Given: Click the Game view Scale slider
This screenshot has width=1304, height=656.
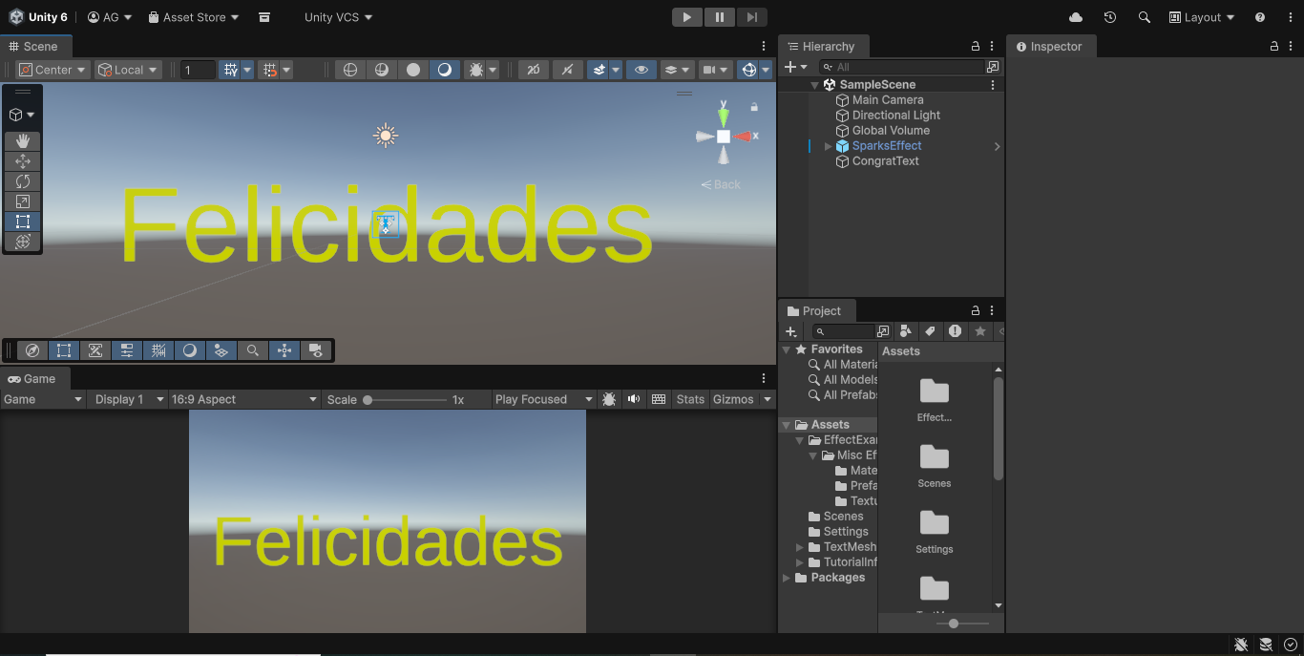Looking at the screenshot, I should coord(407,400).
